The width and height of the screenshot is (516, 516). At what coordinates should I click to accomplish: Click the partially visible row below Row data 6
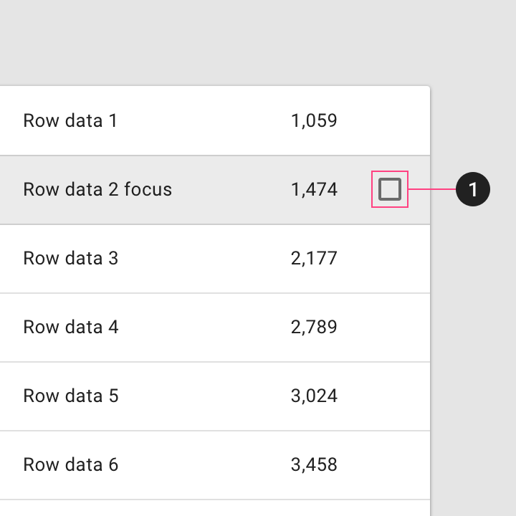click(x=215, y=508)
